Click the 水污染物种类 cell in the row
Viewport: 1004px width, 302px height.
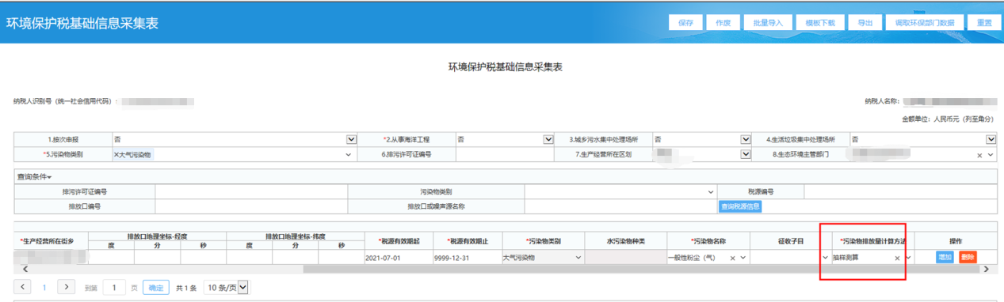(626, 258)
